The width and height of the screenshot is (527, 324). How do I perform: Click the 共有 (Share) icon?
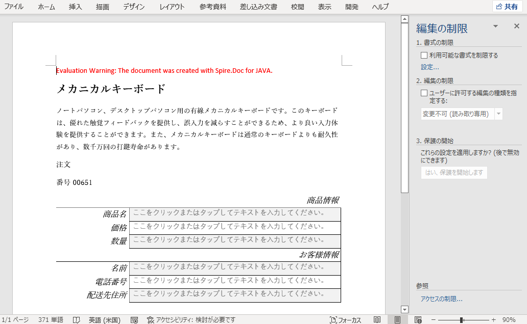click(507, 6)
